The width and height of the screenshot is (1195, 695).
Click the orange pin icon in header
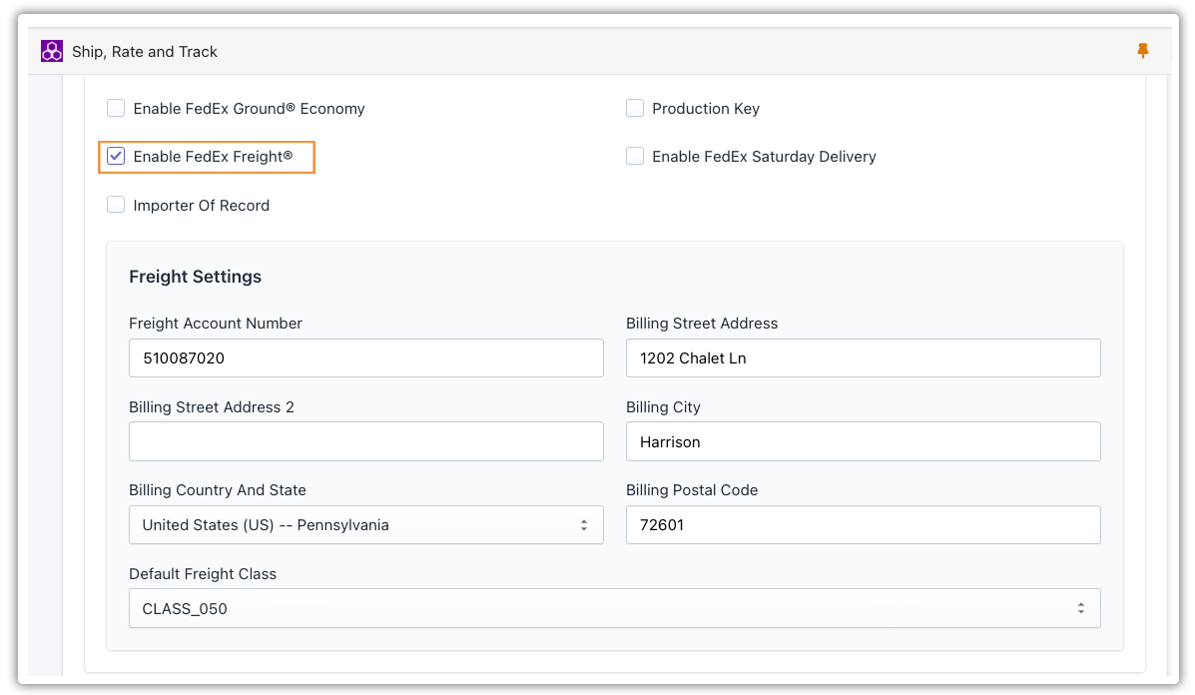click(x=1142, y=50)
